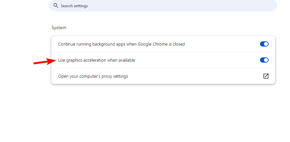The image size is (290, 142).
Task: Switch off background apps when Chrome is closed
Action: click(264, 44)
